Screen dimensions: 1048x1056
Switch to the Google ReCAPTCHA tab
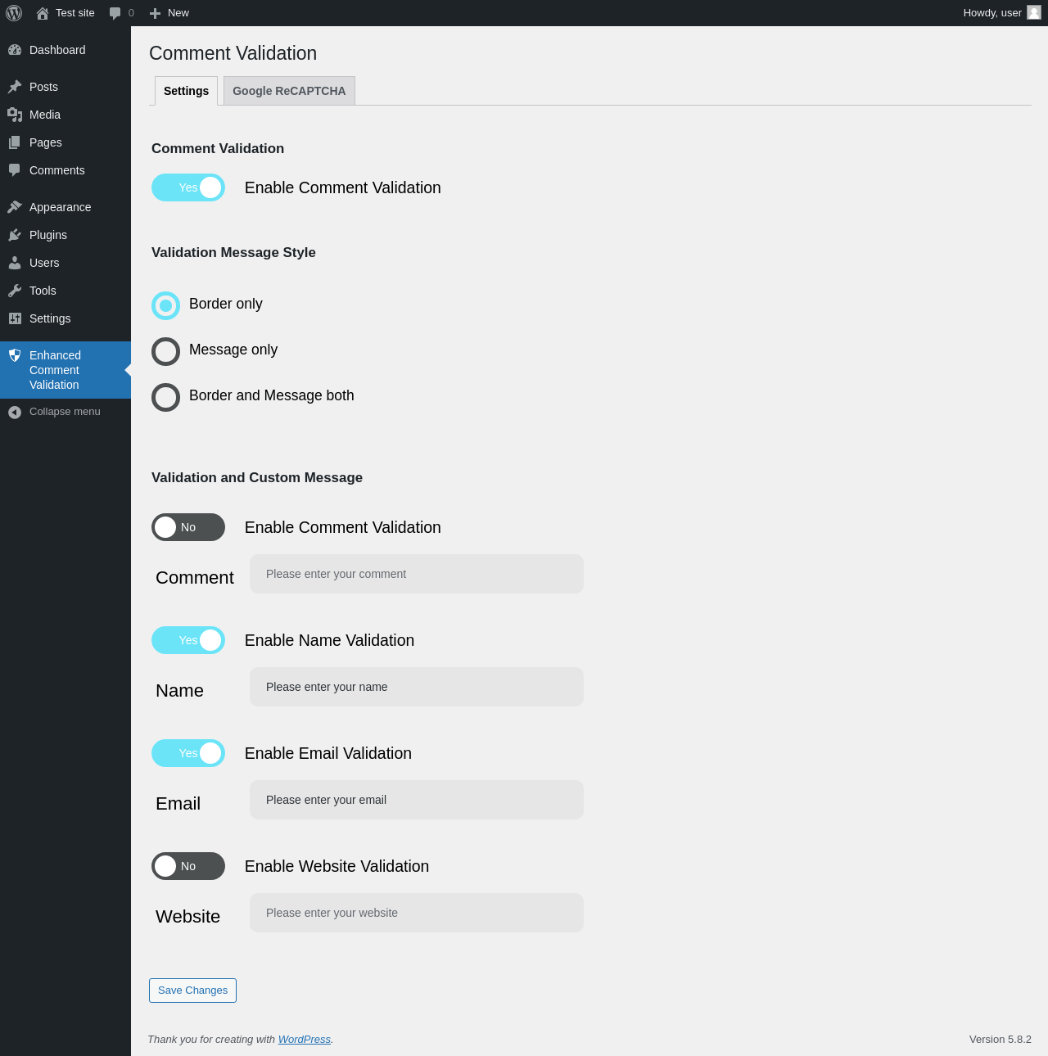click(x=289, y=91)
